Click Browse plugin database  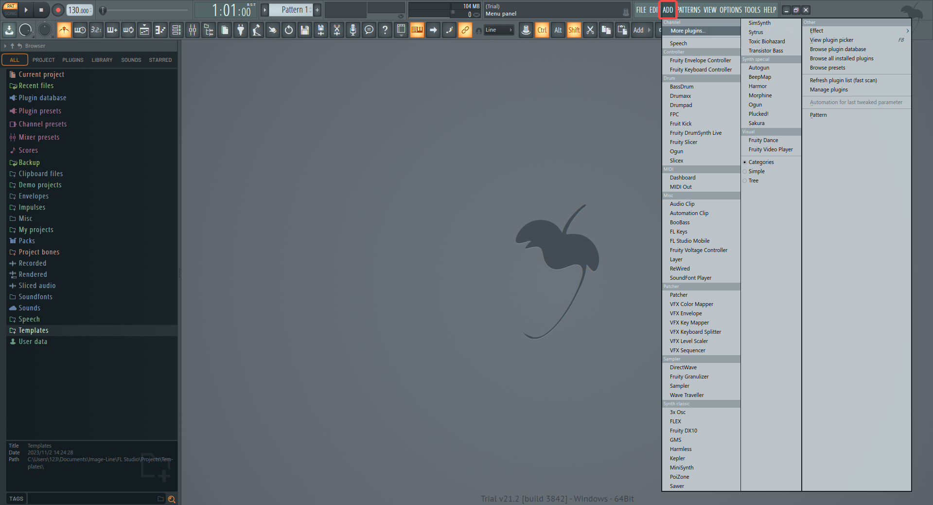click(x=838, y=49)
